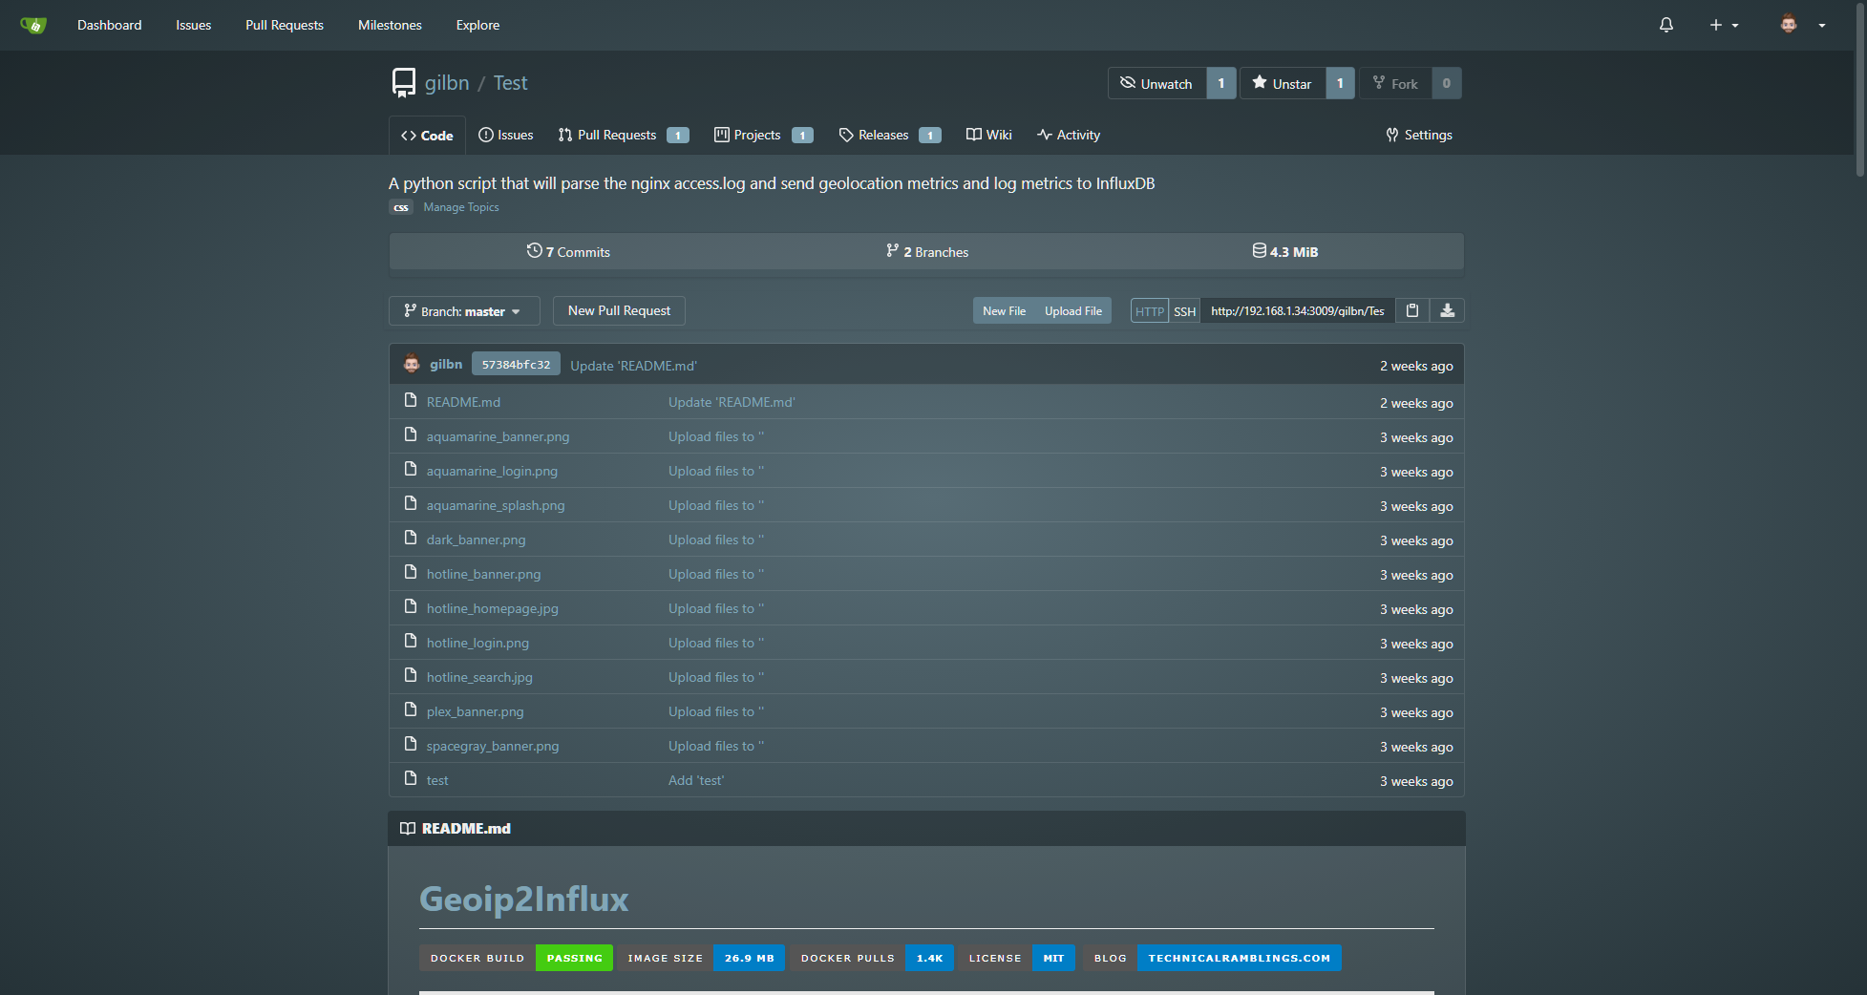Unwatch the Test repository
Image resolution: width=1867 pixels, height=995 pixels.
pyautogui.click(x=1156, y=83)
